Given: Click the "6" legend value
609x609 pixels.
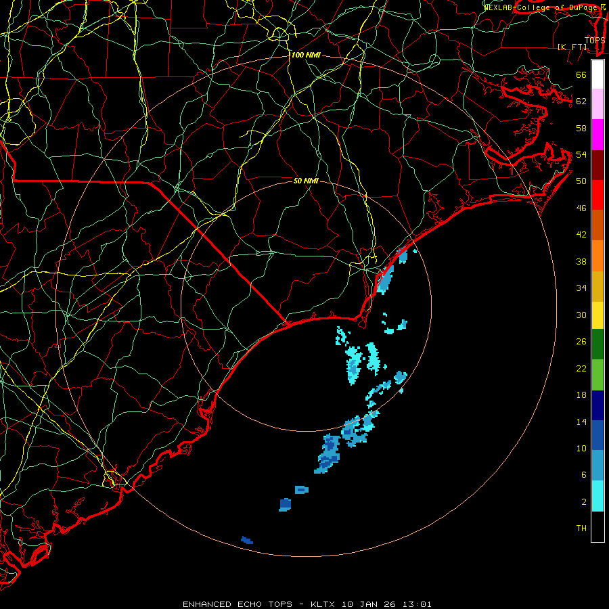Looking at the screenshot, I should 584,474.
